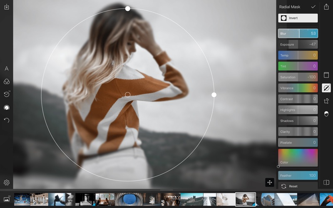Click the import photo icon at top left
The height and width of the screenshot is (208, 333).
point(7,7)
